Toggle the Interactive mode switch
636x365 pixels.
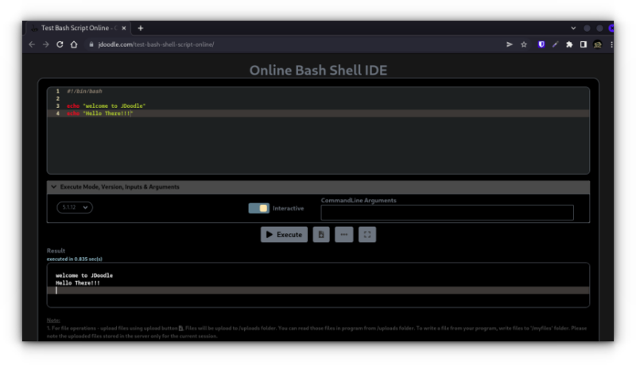coord(259,208)
